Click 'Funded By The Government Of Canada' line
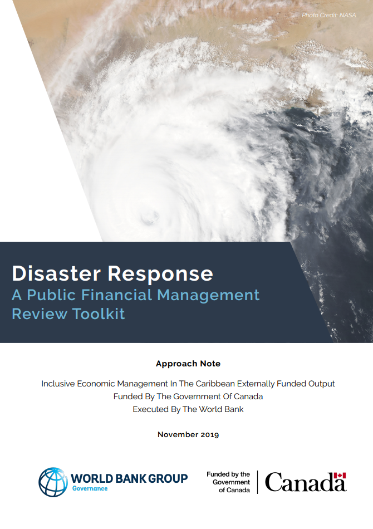Viewport: 373px width, 529px height. (x=188, y=396)
